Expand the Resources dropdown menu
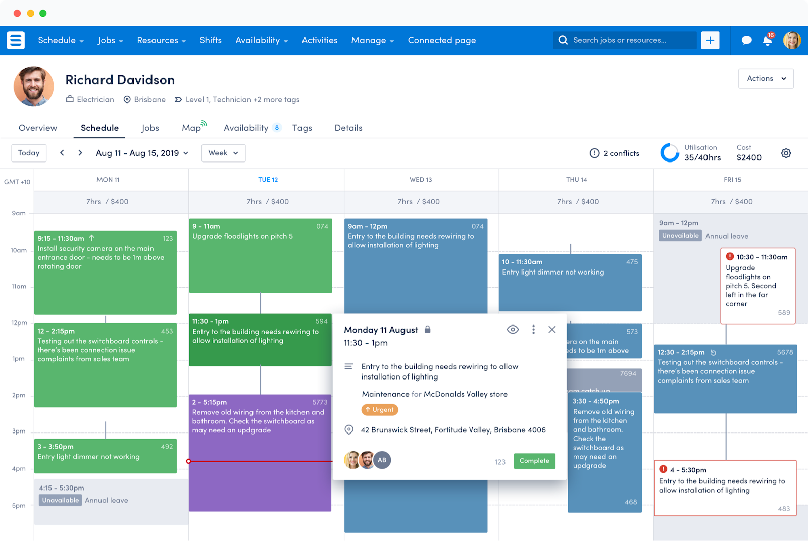This screenshot has height=541, width=808. tap(162, 40)
